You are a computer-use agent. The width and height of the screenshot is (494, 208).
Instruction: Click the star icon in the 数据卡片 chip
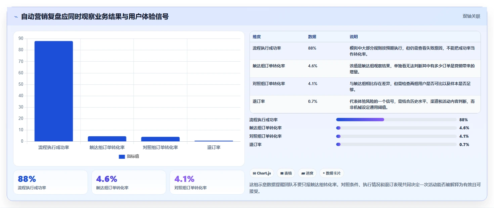tap(324, 173)
